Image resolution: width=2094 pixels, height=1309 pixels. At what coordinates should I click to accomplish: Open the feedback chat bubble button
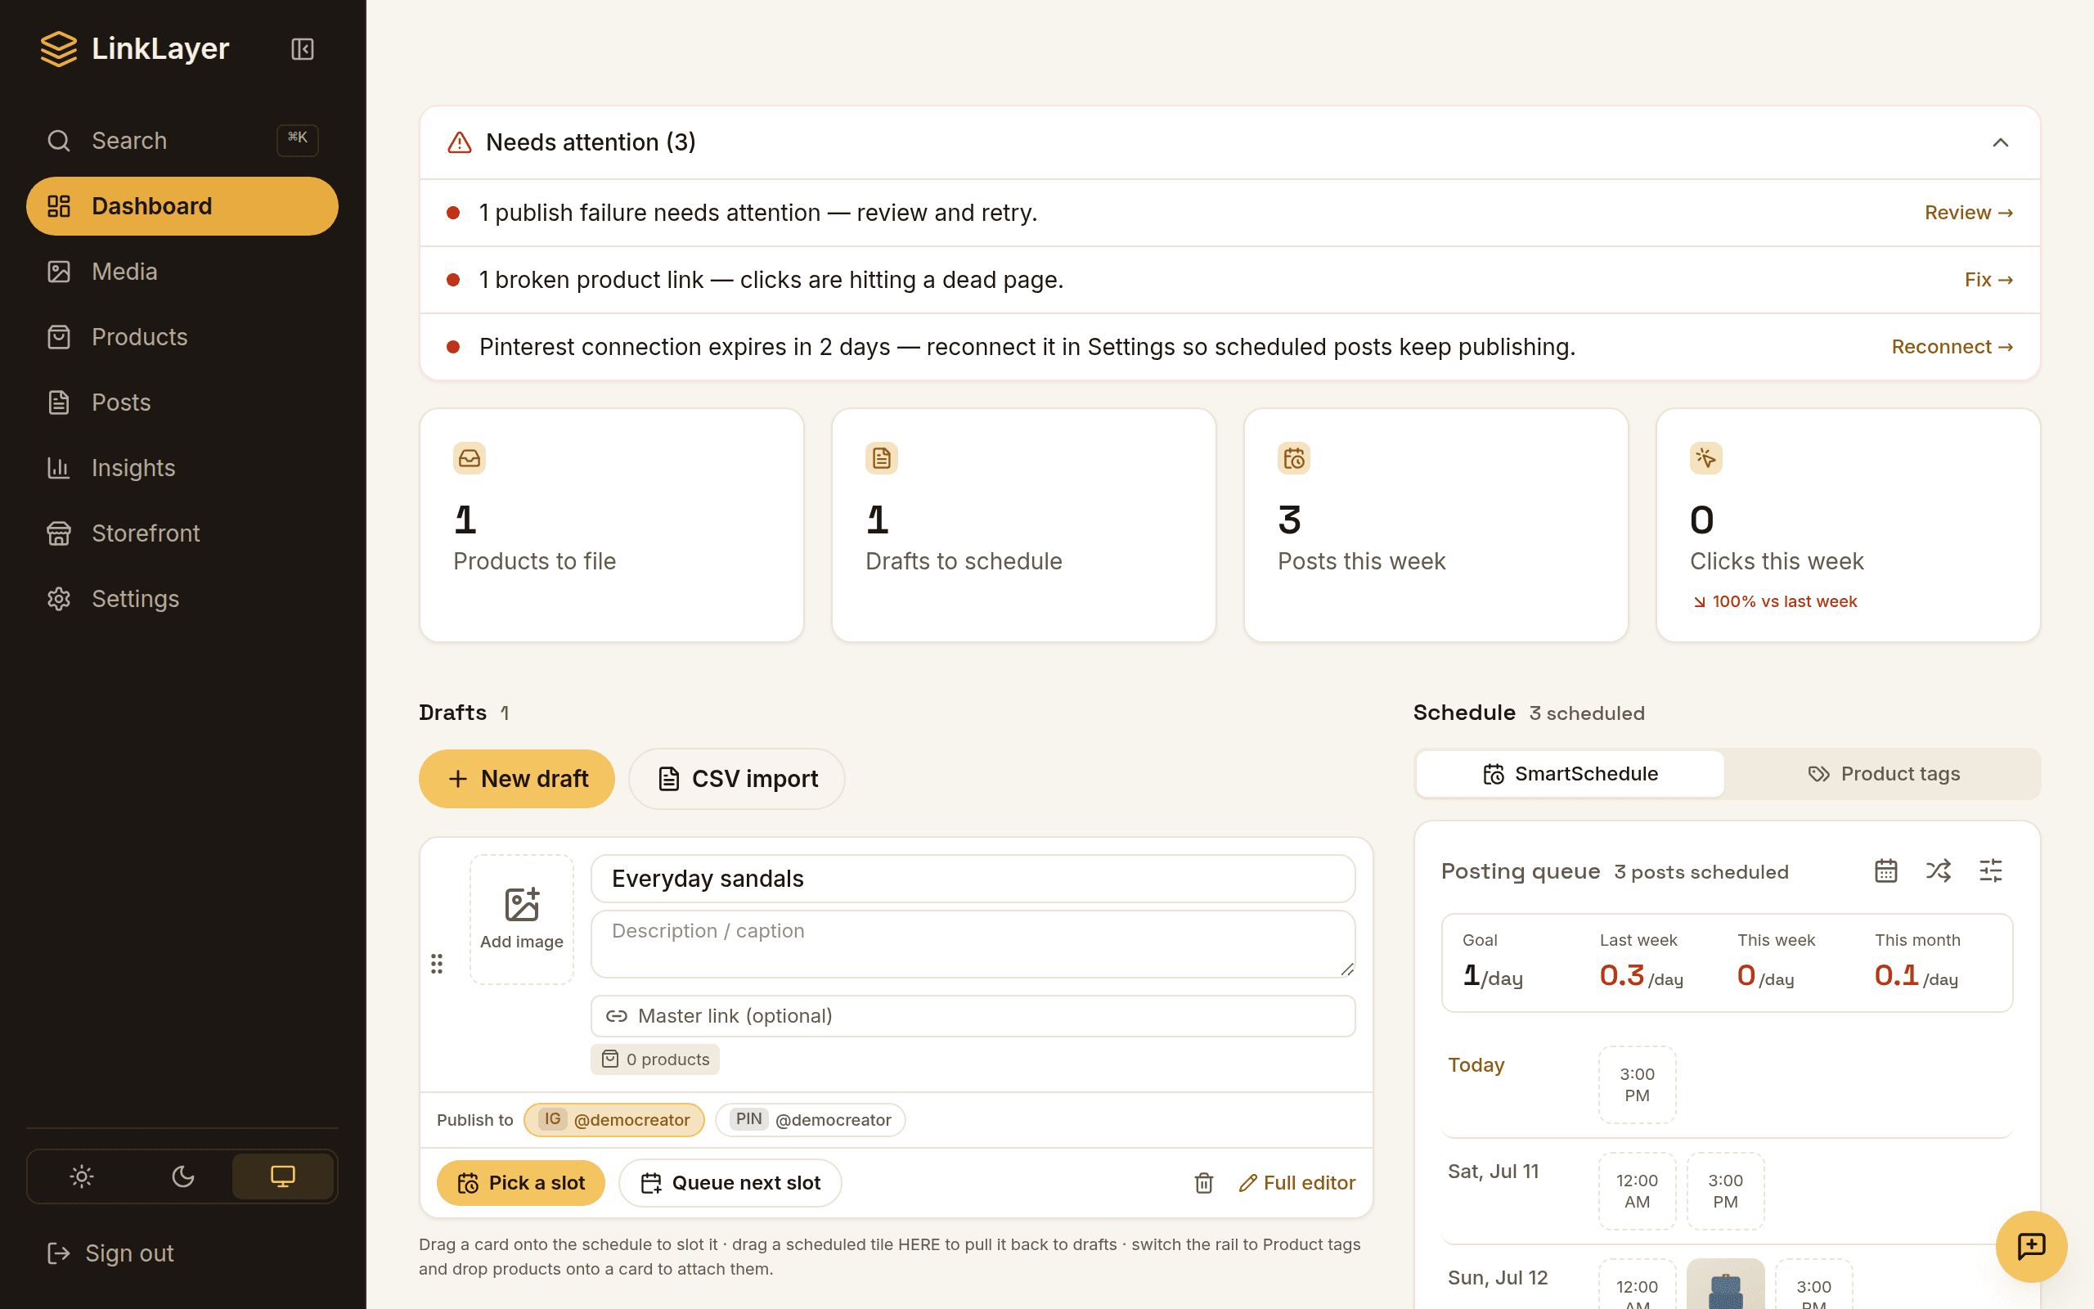(x=2031, y=1247)
